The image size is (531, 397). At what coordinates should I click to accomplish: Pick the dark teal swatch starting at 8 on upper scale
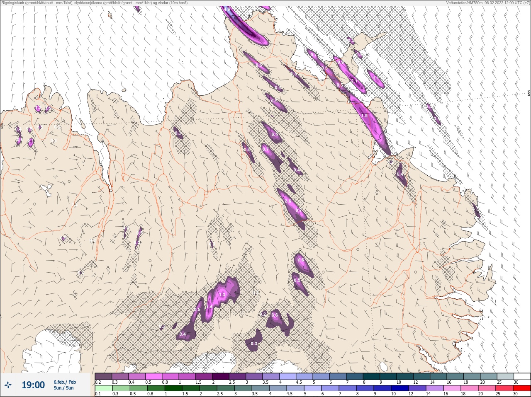[372, 376]
